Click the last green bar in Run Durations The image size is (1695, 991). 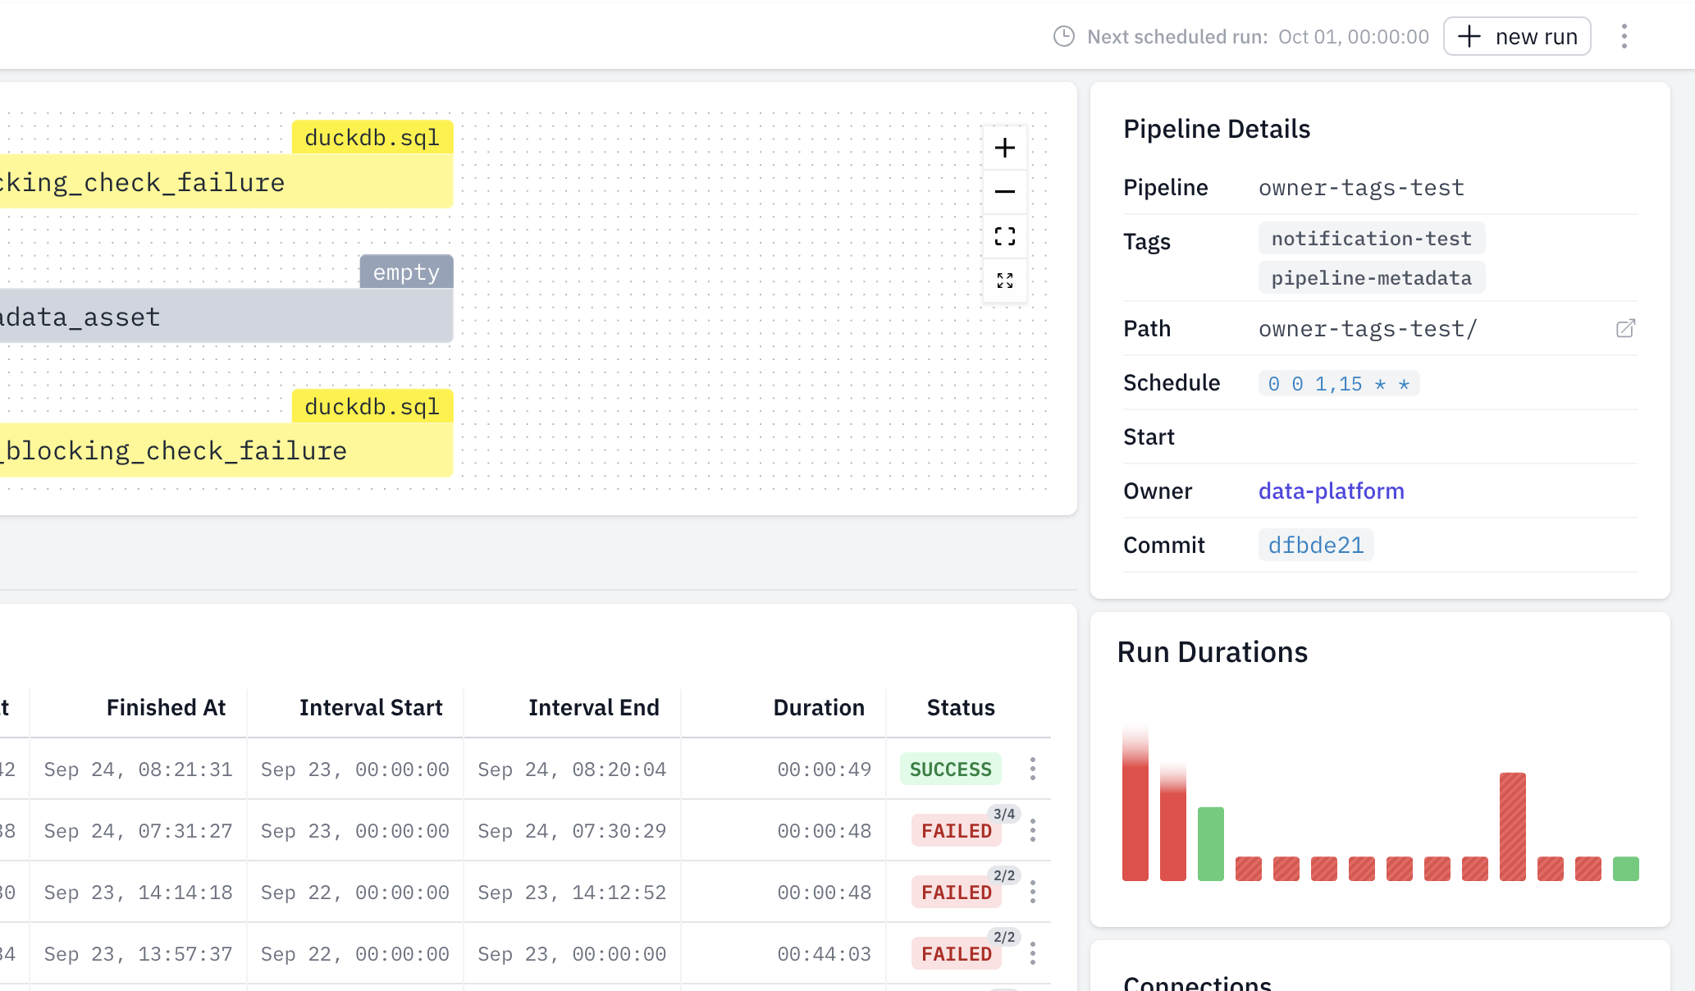tap(1626, 869)
